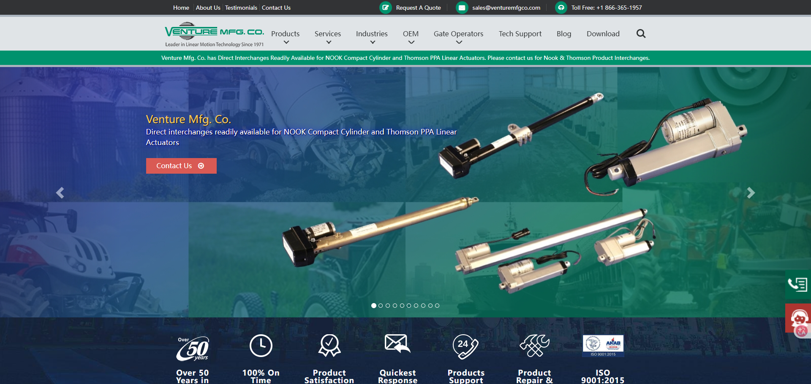Image resolution: width=811 pixels, height=384 pixels.
Task: Click the toll free phone icon
Action: 561,8
